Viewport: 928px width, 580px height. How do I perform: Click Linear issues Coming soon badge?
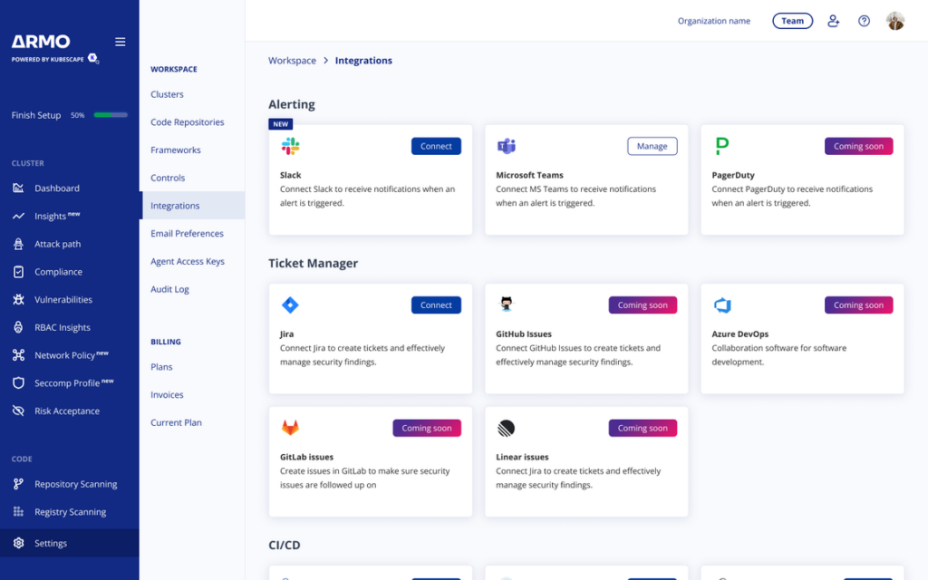[x=643, y=428]
